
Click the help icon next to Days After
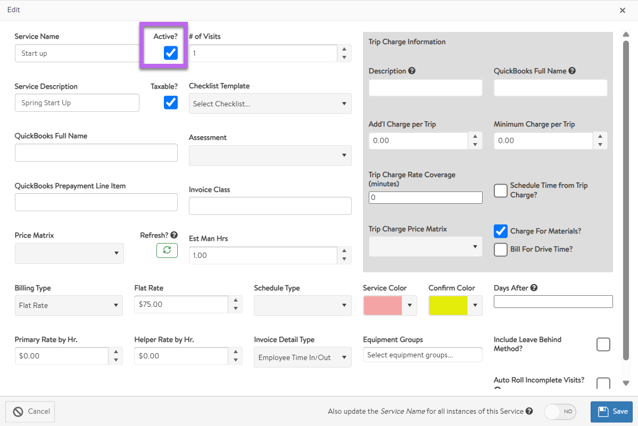pyautogui.click(x=534, y=288)
